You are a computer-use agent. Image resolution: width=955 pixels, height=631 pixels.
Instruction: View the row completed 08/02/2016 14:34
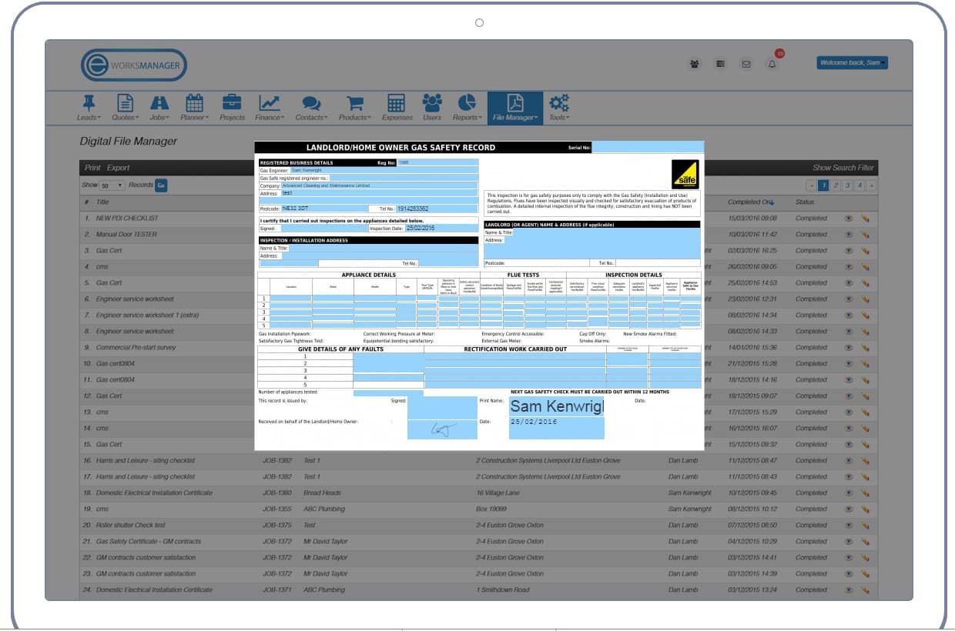849,315
